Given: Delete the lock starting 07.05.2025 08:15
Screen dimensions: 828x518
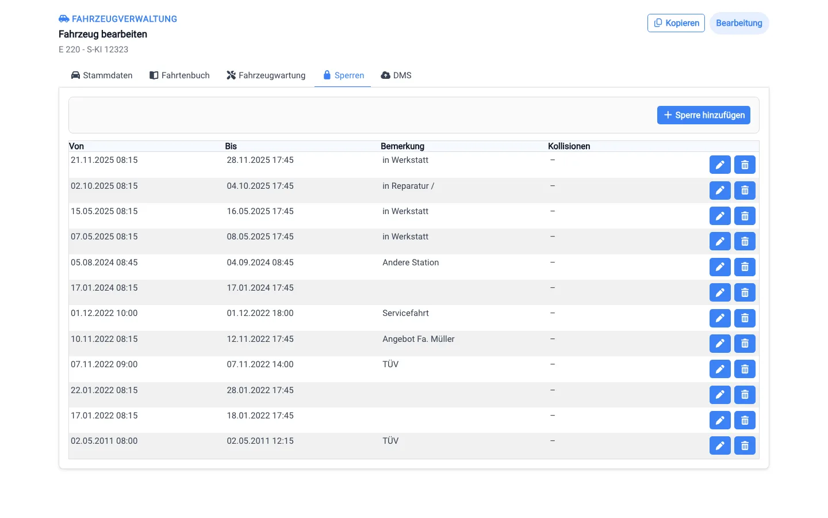Looking at the screenshot, I should (x=745, y=241).
